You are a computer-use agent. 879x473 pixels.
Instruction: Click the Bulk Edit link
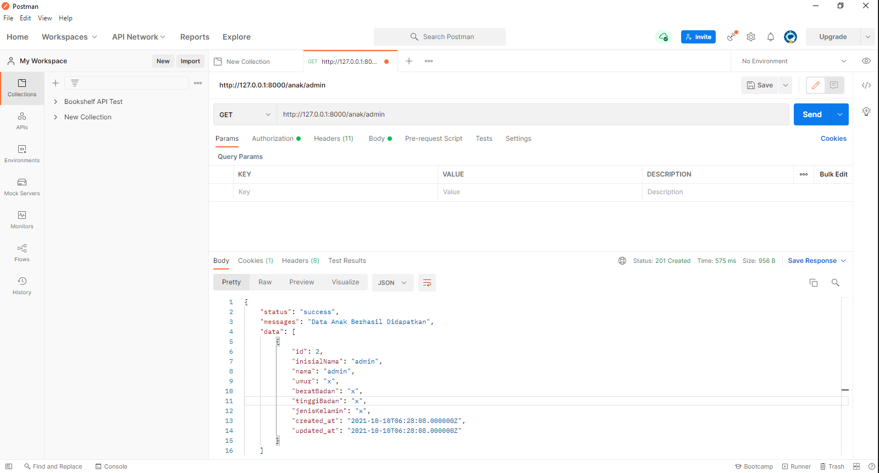click(x=833, y=174)
